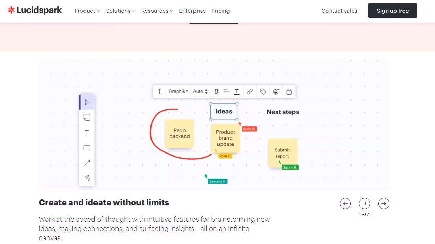Pause the carousel slideshow

365,204
